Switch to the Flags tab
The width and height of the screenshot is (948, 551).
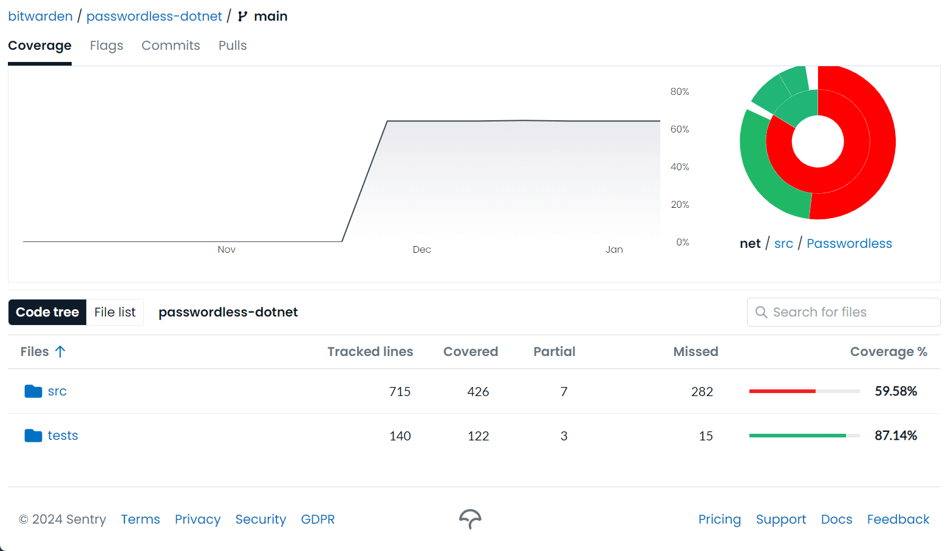tap(106, 45)
